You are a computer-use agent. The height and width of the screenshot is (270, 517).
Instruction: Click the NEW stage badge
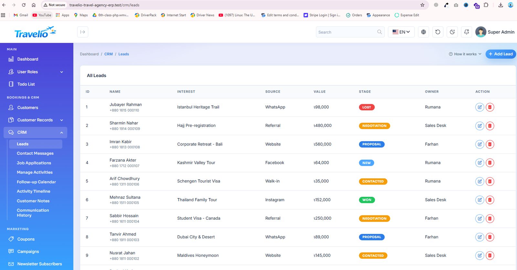[366, 163]
